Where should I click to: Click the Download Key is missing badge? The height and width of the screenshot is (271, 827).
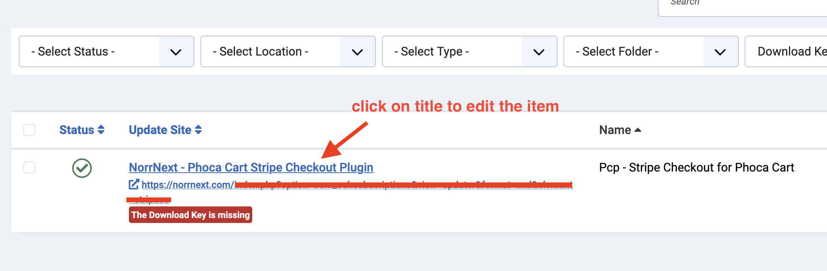coord(191,215)
